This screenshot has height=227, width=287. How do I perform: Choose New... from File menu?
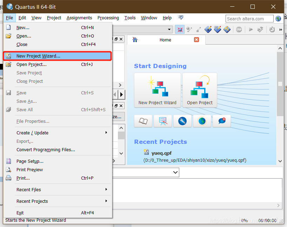[x=57, y=27]
